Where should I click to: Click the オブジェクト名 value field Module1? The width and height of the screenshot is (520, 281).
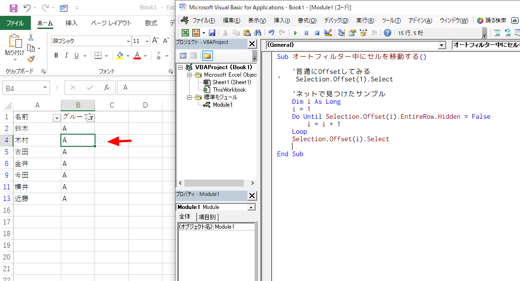tap(234, 227)
